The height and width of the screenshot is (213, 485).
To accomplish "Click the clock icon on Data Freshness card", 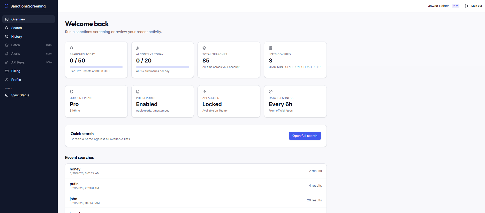I will (271, 92).
